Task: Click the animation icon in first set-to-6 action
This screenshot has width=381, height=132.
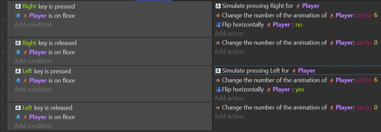Action: coord(218,15)
